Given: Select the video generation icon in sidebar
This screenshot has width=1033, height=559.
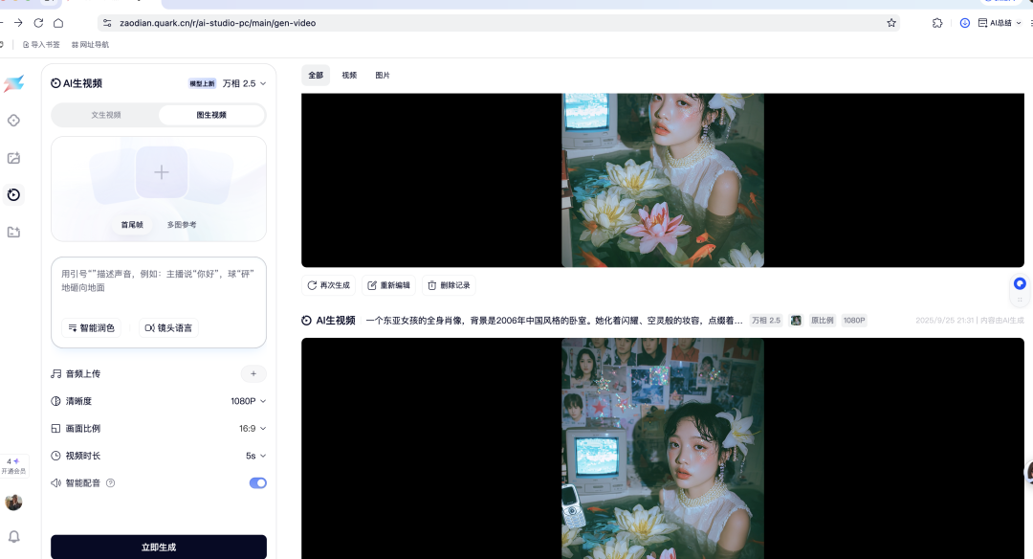Looking at the screenshot, I should (13, 194).
